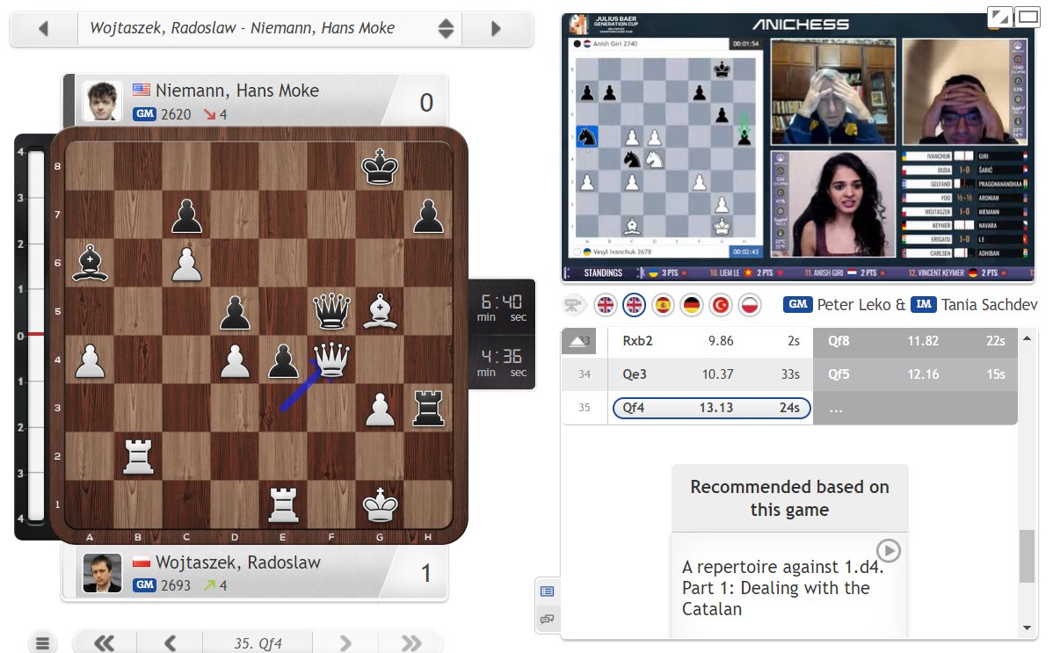The image size is (1053, 653).
Task: Click White's clock showing 4:36
Action: (502, 361)
